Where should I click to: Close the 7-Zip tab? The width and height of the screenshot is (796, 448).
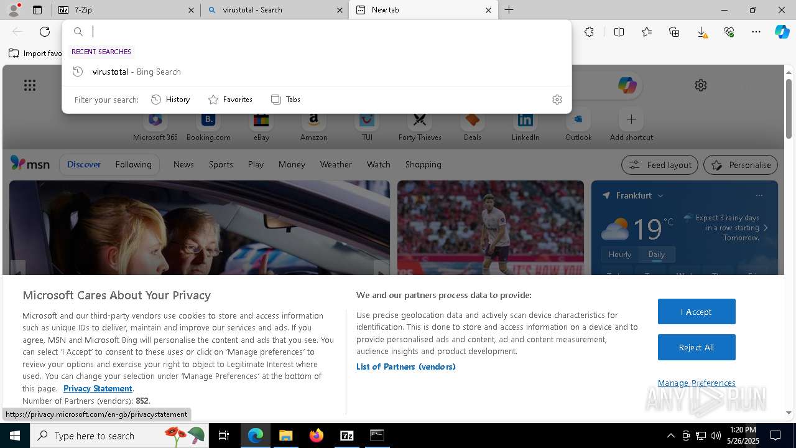[x=191, y=10]
